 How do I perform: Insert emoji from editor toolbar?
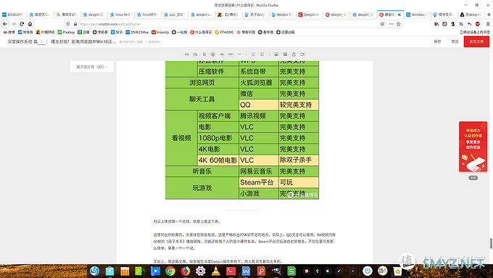pyautogui.click(x=213, y=54)
